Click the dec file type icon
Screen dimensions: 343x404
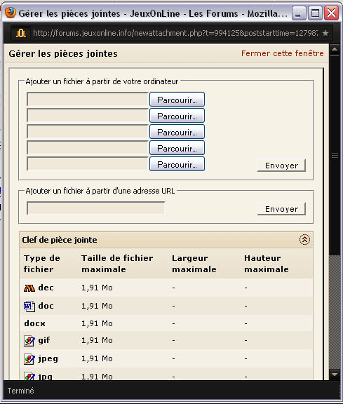tap(29, 288)
